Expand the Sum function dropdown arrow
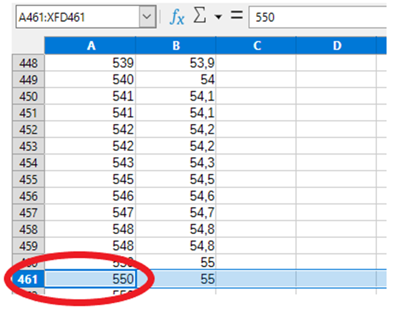The image size is (412, 311). [218, 17]
